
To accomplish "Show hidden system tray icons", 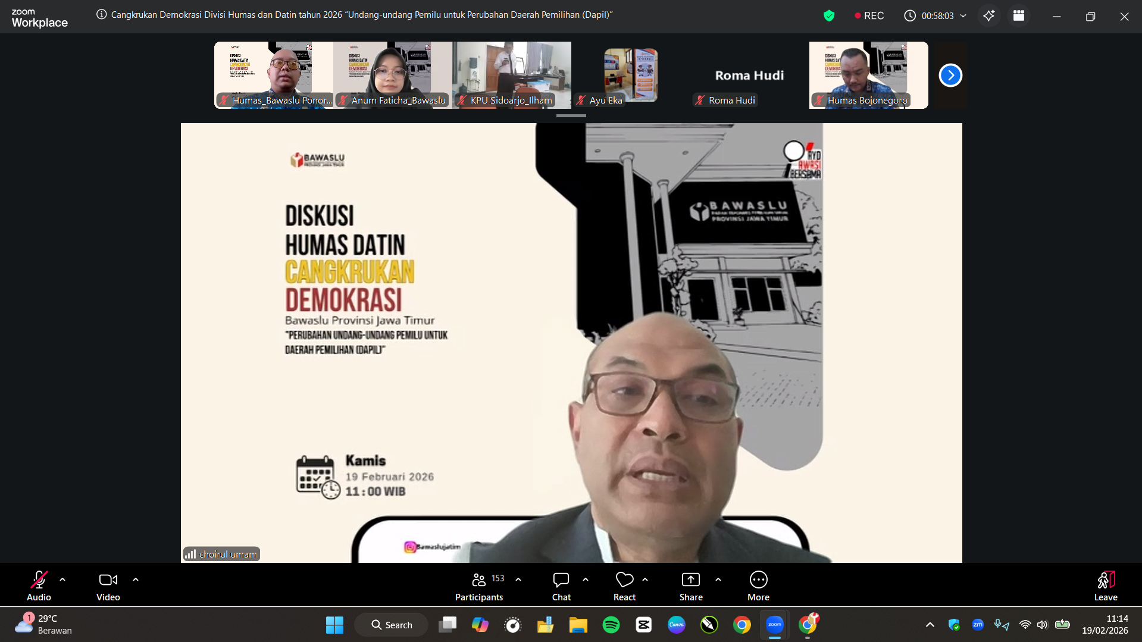I will click(x=930, y=625).
